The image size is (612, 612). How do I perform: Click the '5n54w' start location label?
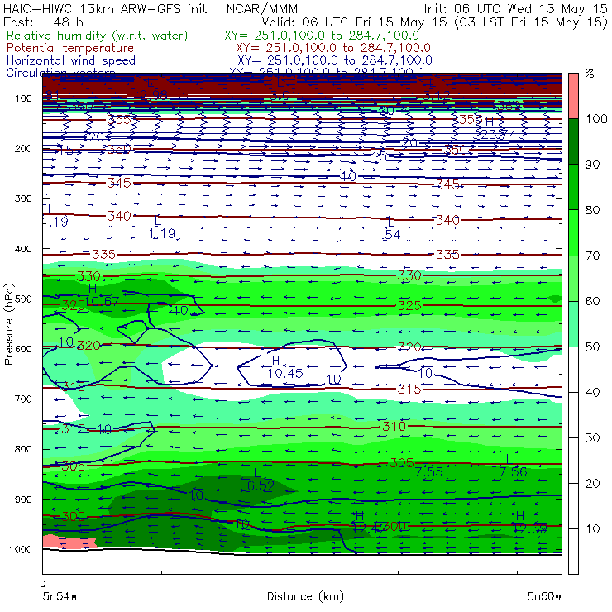[60, 597]
